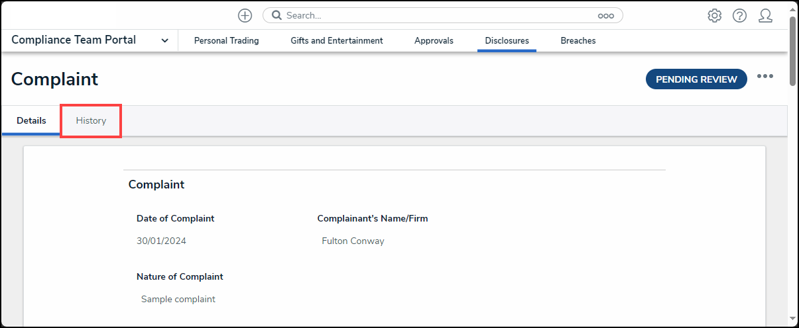Screen dimensions: 799x328
Task: Switch to the History tab
Action: pyautogui.click(x=91, y=121)
